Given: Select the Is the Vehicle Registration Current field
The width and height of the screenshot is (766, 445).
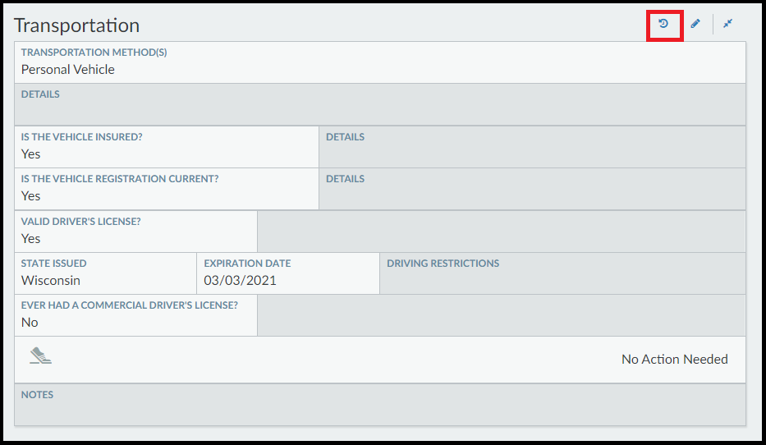Looking at the screenshot, I should pos(167,188).
